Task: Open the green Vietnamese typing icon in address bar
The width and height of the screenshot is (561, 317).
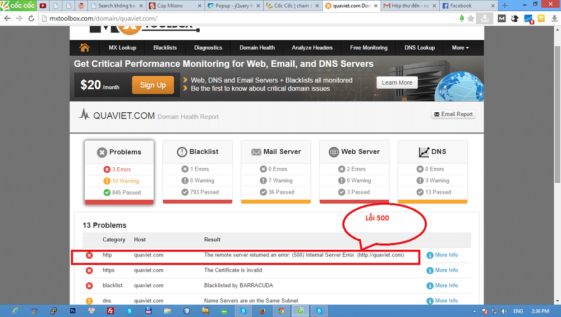Action: 462,19
